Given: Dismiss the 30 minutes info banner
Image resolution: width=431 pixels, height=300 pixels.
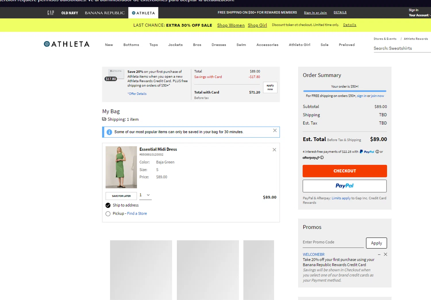Looking at the screenshot, I should coord(275,130).
